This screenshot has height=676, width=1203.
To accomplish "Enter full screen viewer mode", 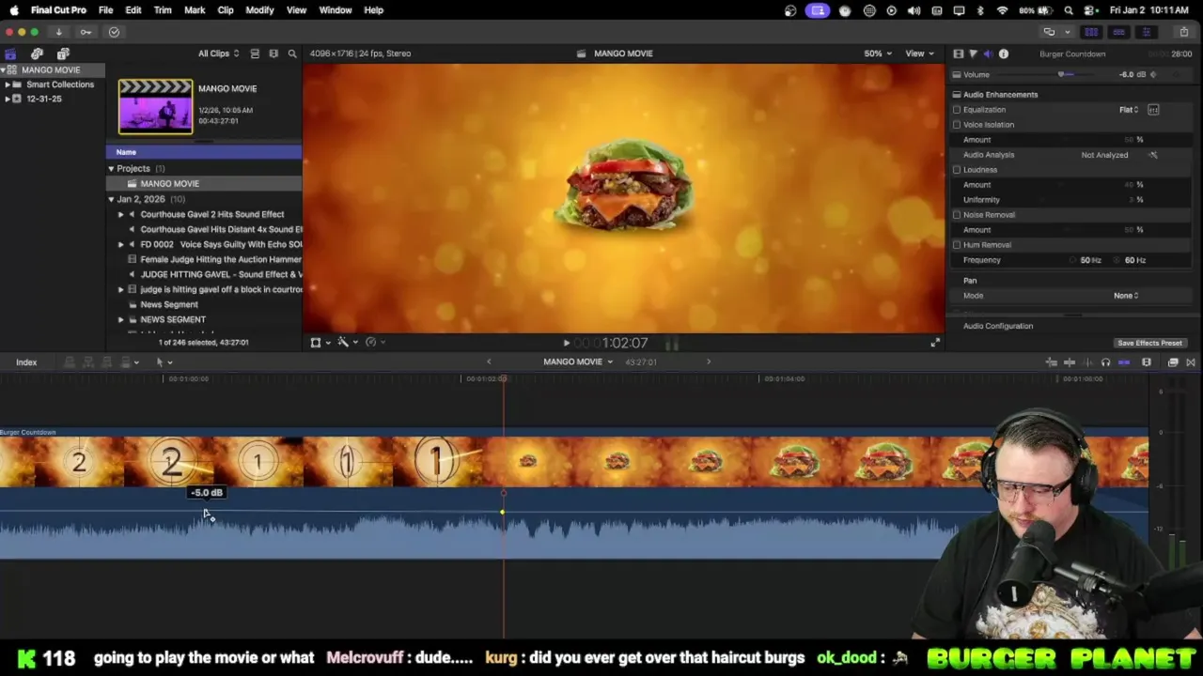I will pyautogui.click(x=934, y=343).
